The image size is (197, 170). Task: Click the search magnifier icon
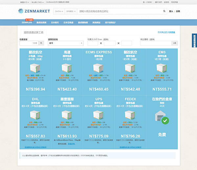pyautogui.click(x=164, y=11)
